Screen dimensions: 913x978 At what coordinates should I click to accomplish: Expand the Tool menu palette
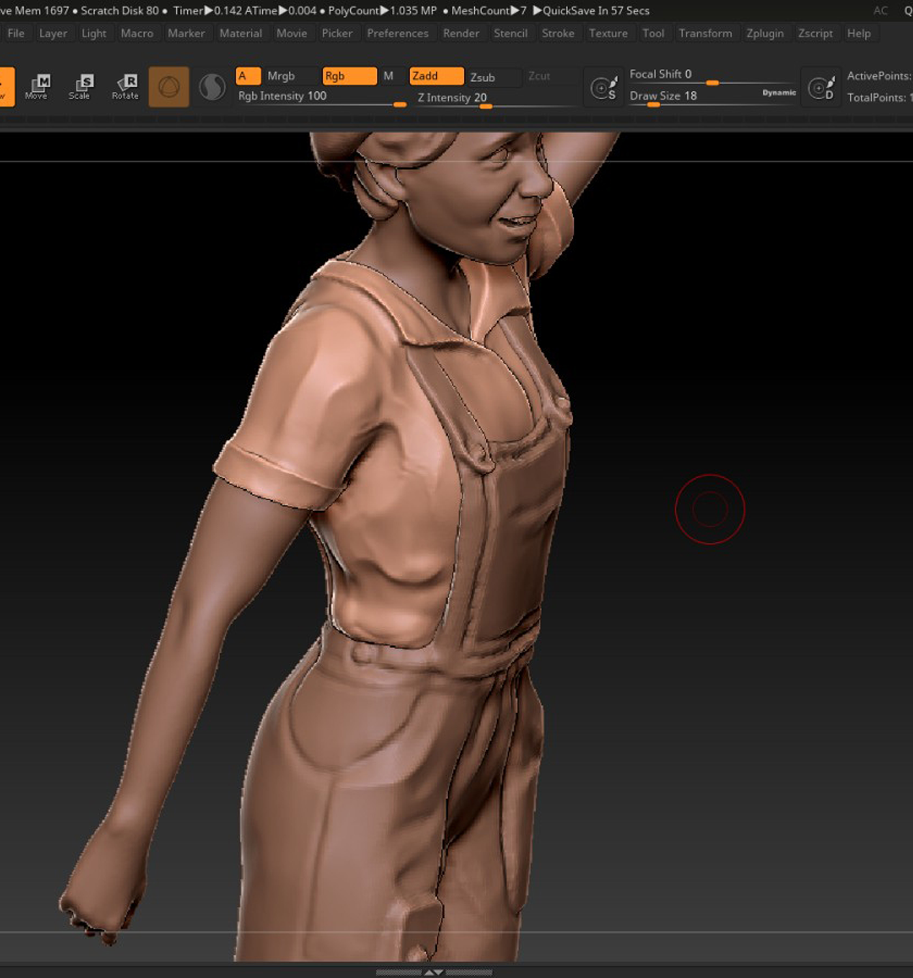pos(653,33)
